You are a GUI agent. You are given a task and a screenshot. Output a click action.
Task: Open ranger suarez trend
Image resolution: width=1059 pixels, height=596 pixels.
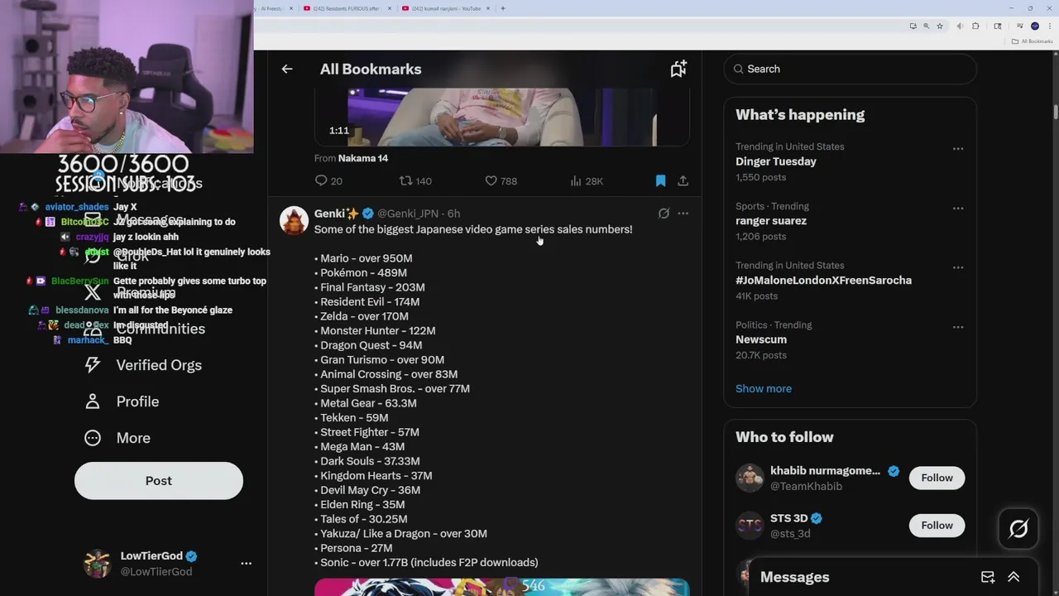click(771, 221)
